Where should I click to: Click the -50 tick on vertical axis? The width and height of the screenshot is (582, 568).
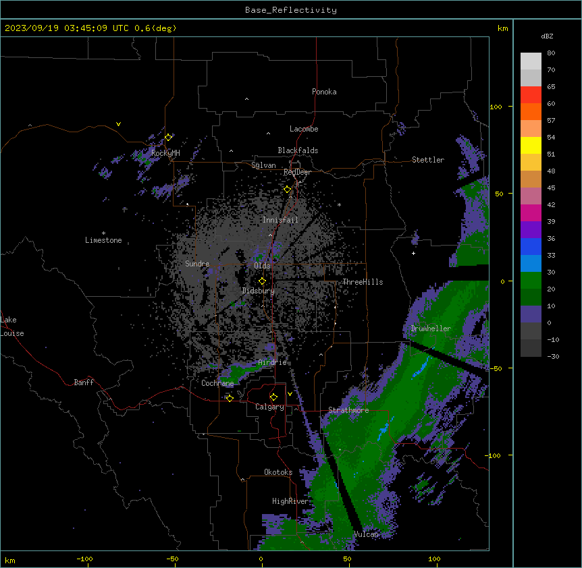tap(496, 368)
